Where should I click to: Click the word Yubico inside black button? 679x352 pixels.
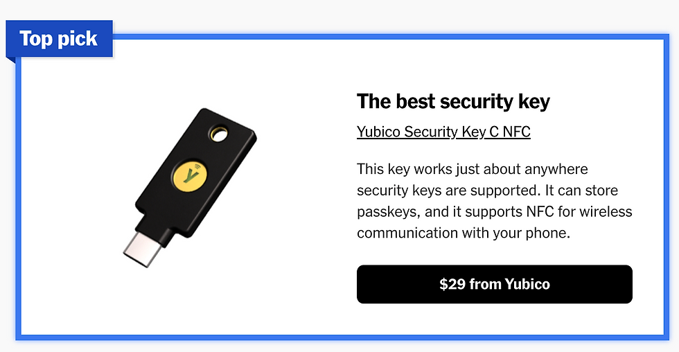click(x=527, y=284)
